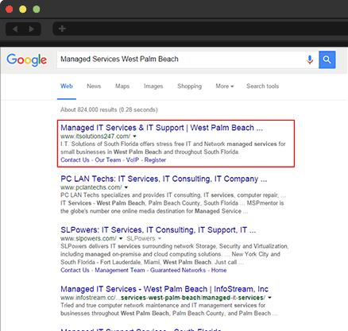Image resolution: width=348 pixels, height=331 pixels.
Task: Click About 824,000 results text
Action: pyautogui.click(x=109, y=110)
